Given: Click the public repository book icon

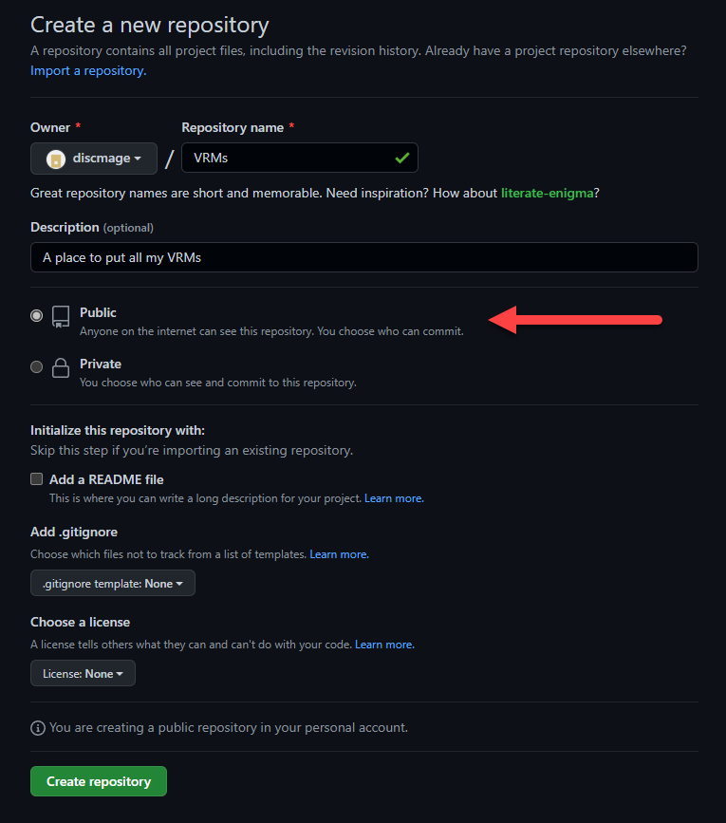Looking at the screenshot, I should [61, 317].
